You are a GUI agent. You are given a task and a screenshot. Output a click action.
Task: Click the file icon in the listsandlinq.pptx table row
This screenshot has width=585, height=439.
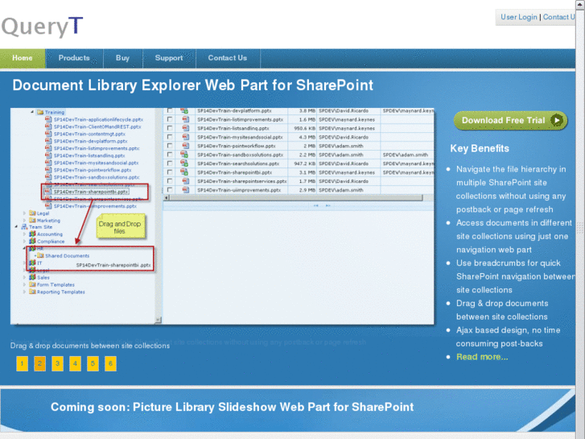coord(185,128)
